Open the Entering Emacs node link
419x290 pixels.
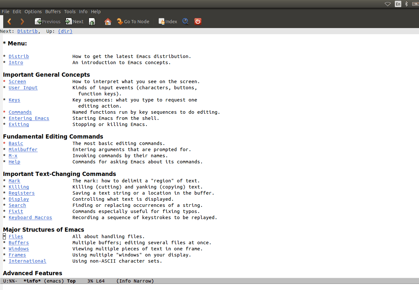coord(29,118)
